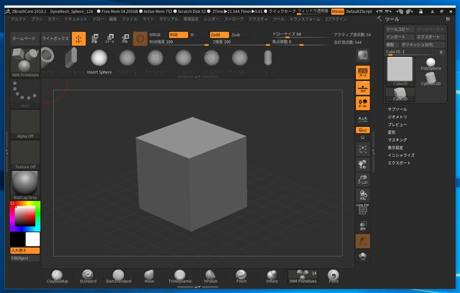Toggle the Ghost (ゴースト) transparency button
Image resolution: width=460 pixels, height=293 pixels.
363,241
